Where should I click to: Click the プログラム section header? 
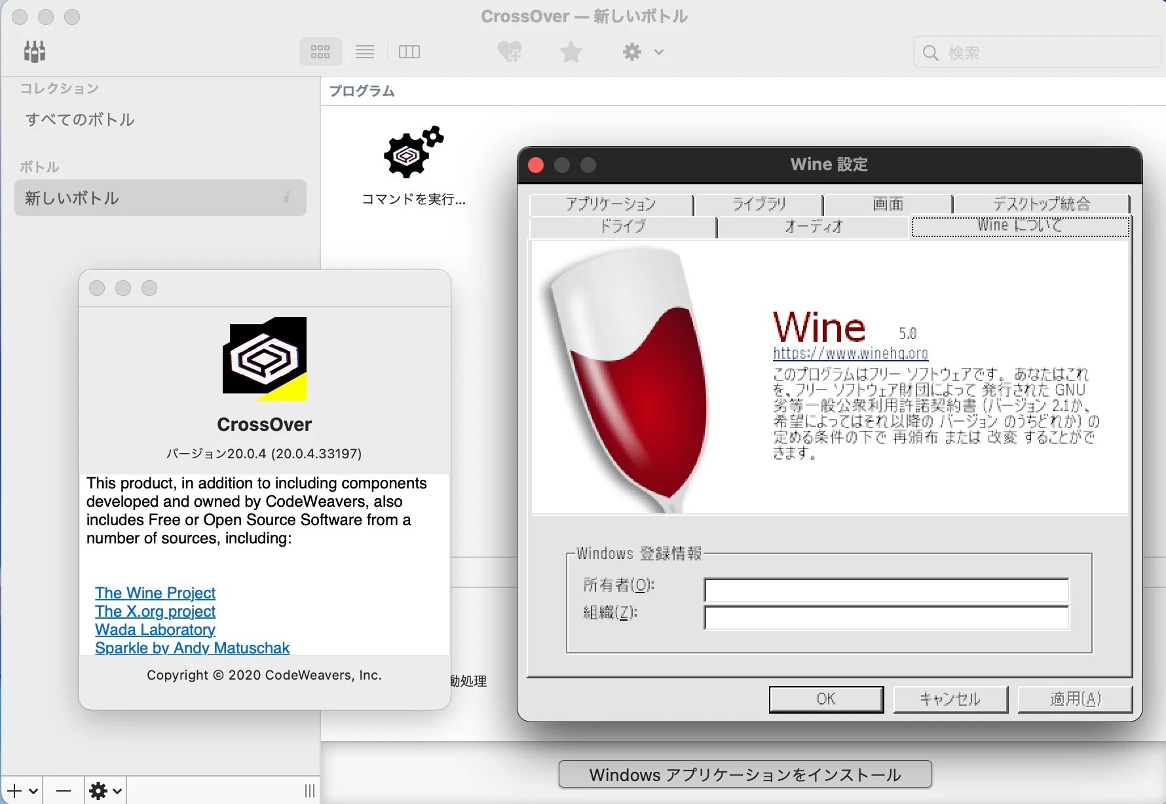click(x=362, y=91)
